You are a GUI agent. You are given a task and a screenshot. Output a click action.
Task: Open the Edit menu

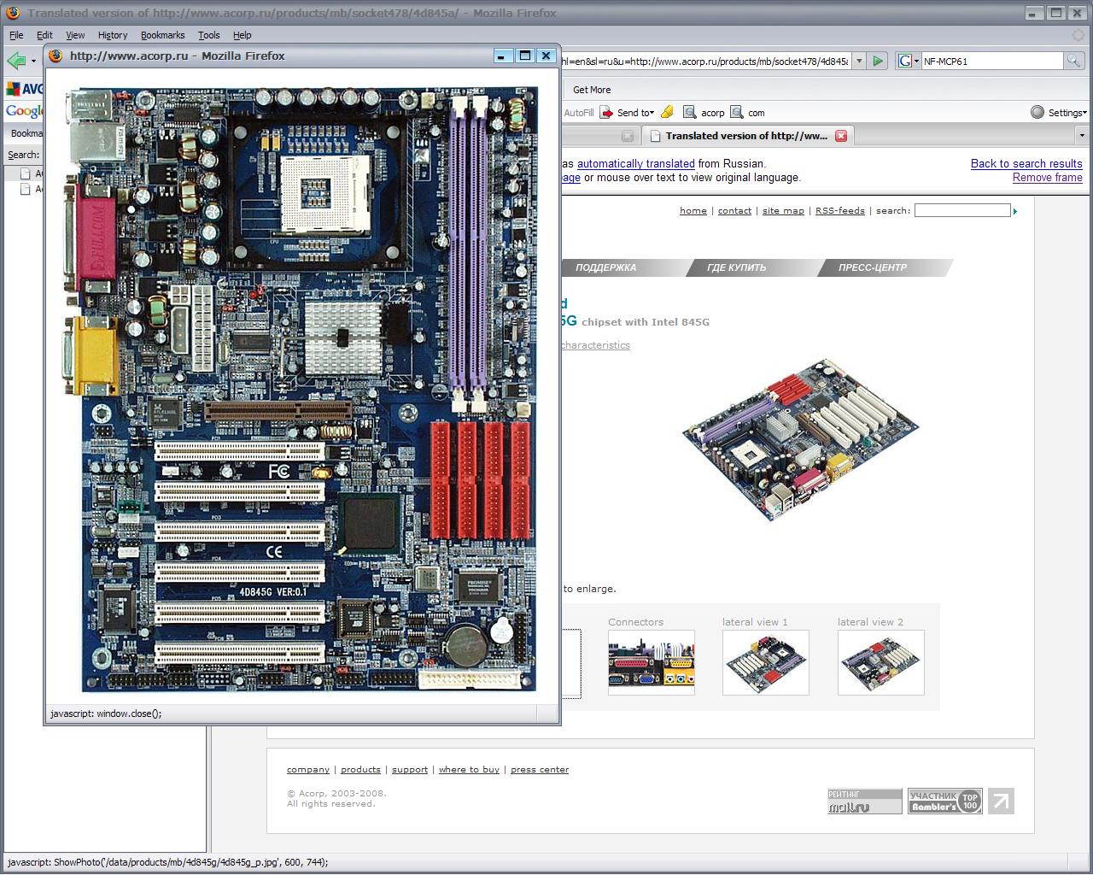pos(44,35)
